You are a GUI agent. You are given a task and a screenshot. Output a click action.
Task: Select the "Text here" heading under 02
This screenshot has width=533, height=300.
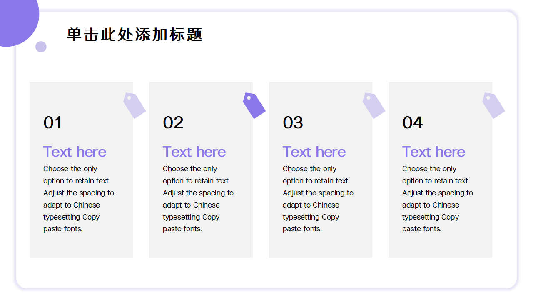tap(194, 152)
